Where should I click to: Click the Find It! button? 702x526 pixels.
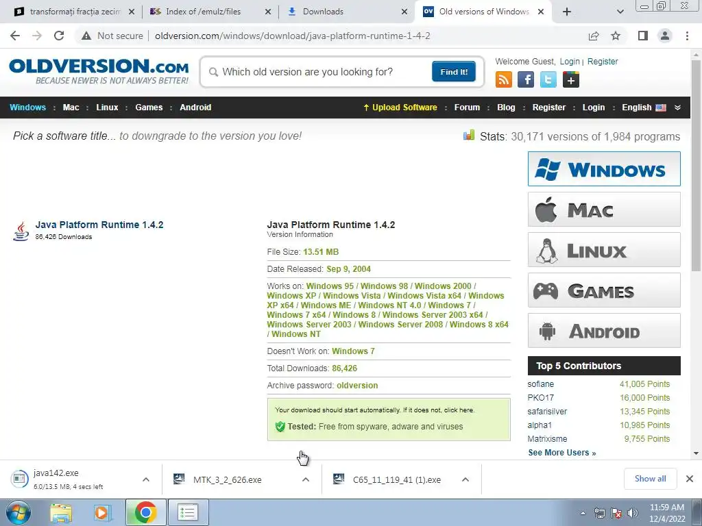454,71
